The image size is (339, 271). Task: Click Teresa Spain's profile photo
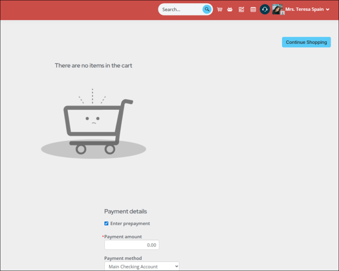[x=277, y=9]
